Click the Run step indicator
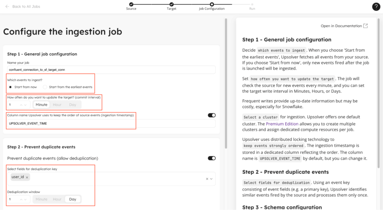This screenshot has height=210, width=383. [x=252, y=4]
